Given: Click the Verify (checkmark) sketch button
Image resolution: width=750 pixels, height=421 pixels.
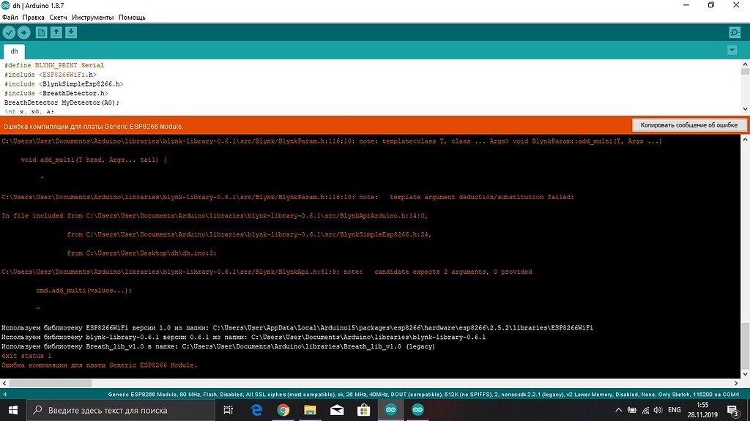Looking at the screenshot, I should click(x=9, y=32).
